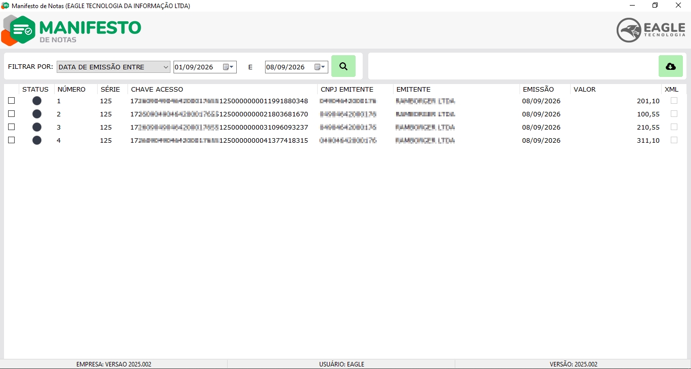The height and width of the screenshot is (369, 691).
Task: Click the STATUS column header
Action: pos(37,90)
